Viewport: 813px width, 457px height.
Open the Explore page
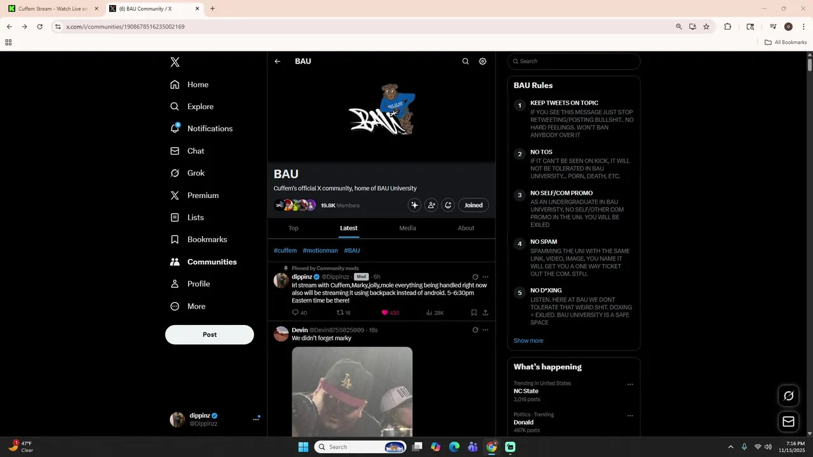coord(192,107)
